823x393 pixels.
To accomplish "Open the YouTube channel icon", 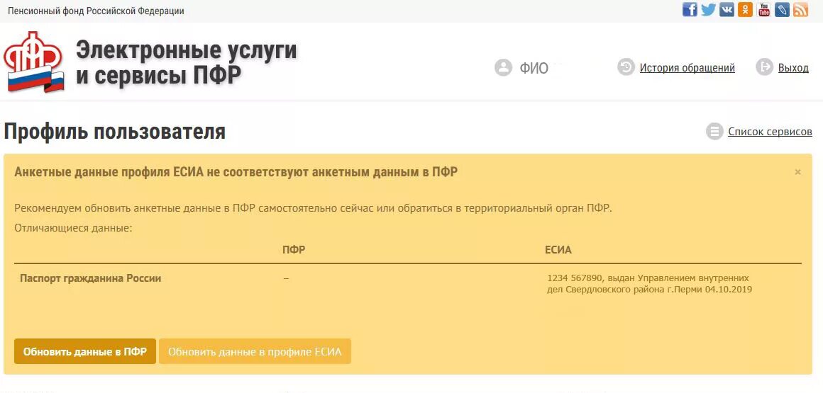I will tap(763, 9).
